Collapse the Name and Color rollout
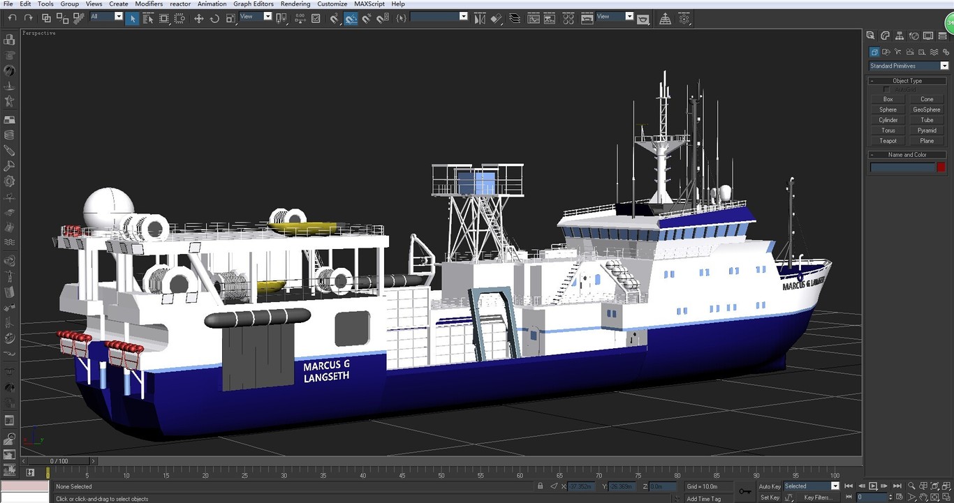This screenshot has height=503, width=954. pos(907,155)
